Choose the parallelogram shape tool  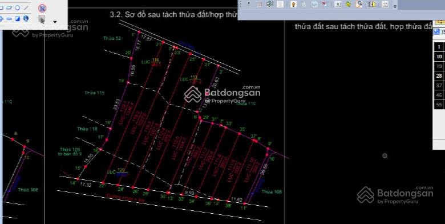pos(9,7)
